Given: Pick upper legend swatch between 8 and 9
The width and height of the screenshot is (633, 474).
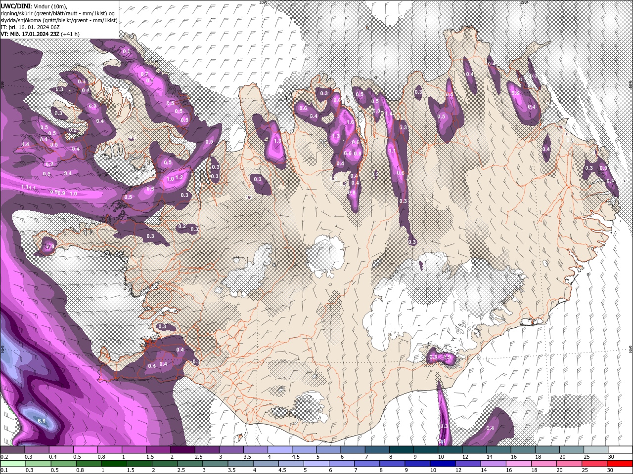Looking at the screenshot, I should [x=401, y=450].
